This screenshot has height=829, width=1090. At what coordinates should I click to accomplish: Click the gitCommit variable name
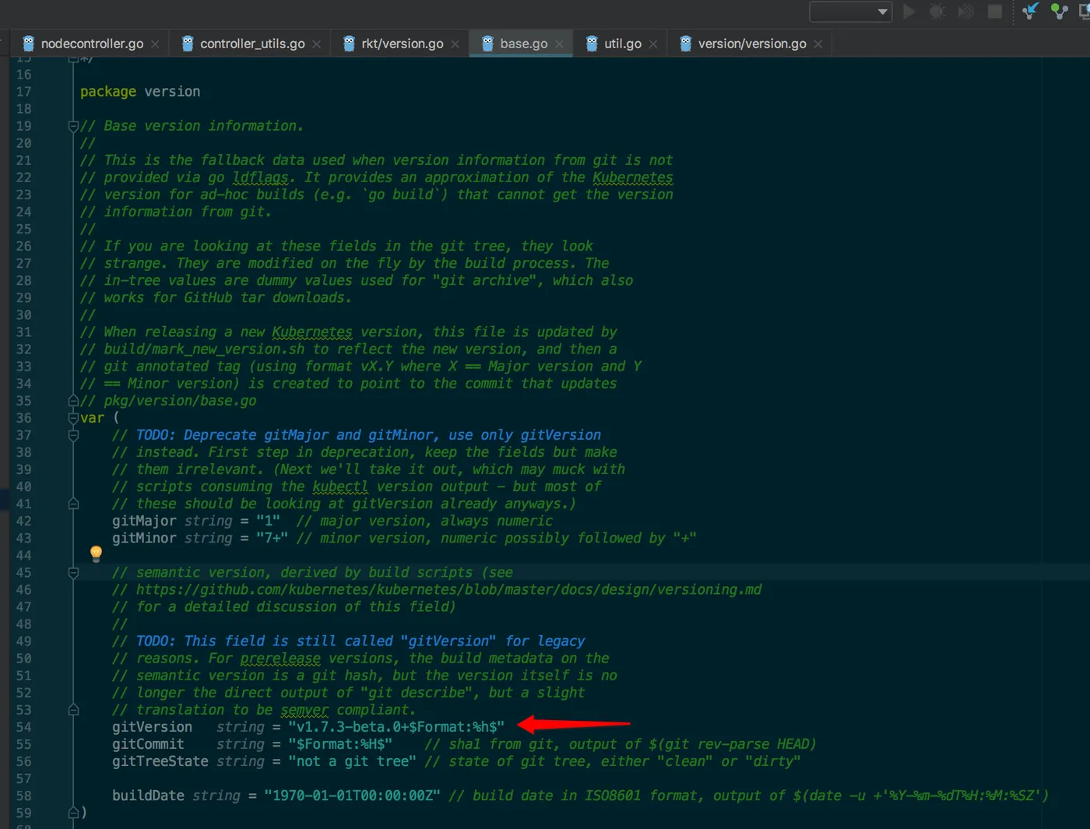point(148,744)
